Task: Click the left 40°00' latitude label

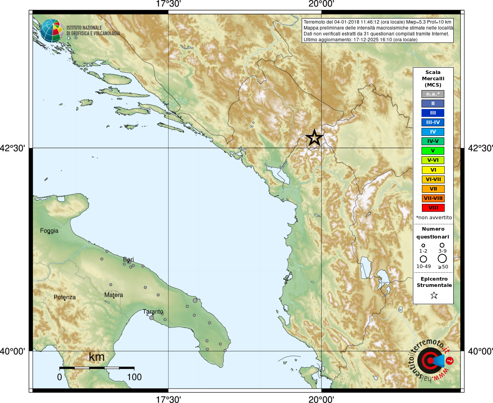Action: [13, 351]
